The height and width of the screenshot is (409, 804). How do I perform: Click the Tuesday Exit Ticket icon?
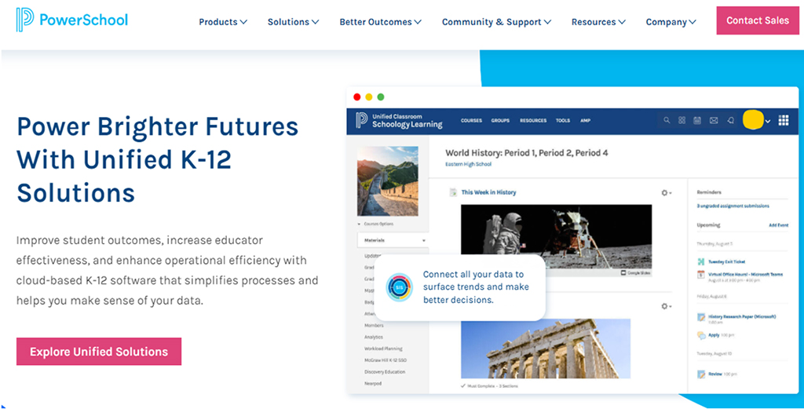(701, 261)
